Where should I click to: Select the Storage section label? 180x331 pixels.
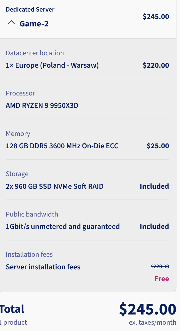click(17, 174)
